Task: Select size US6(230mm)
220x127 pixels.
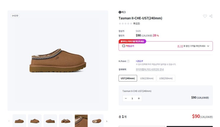Action: coord(147,78)
